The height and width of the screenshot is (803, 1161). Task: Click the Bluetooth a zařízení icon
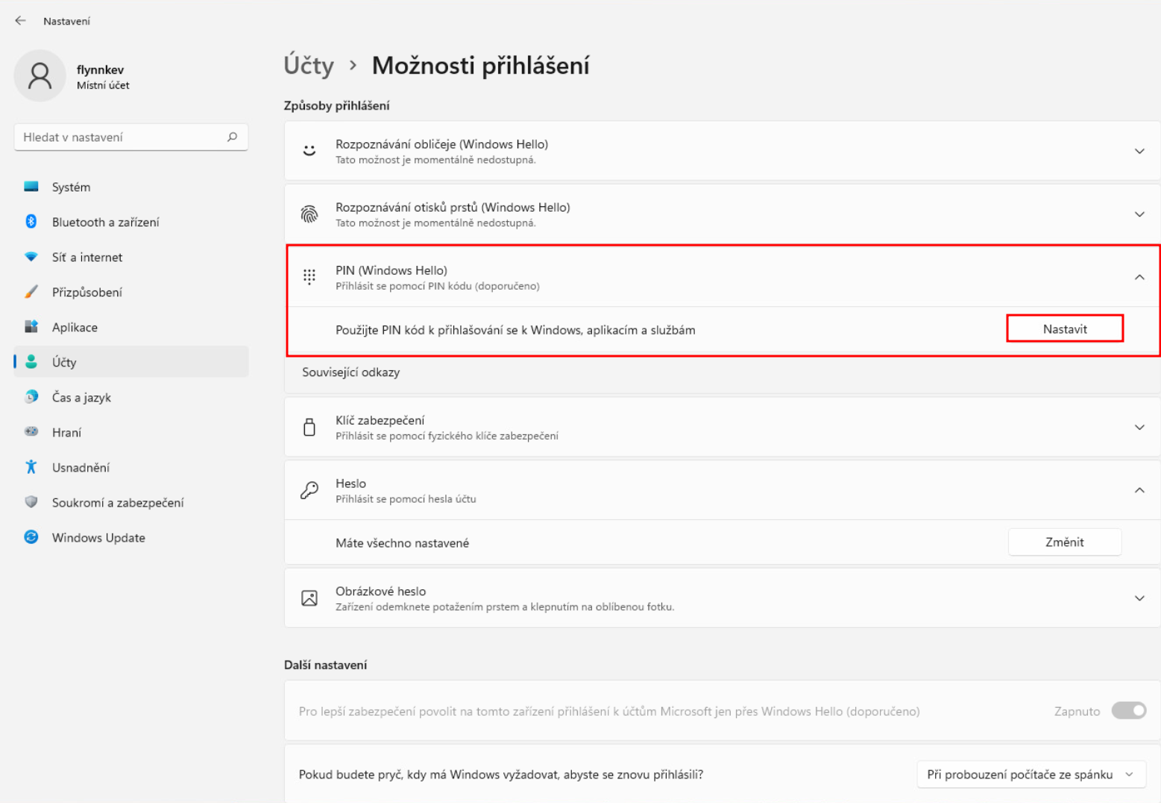[x=31, y=222]
